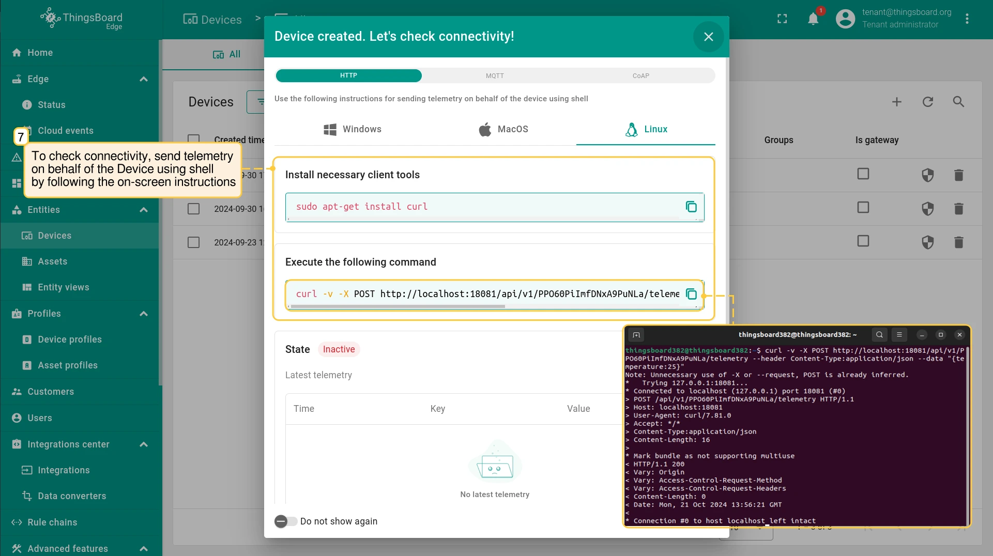
Task: Collapse the Integrations center section
Action: (x=144, y=444)
